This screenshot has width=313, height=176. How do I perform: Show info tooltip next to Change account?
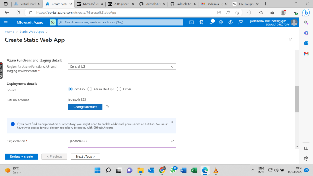[107, 107]
